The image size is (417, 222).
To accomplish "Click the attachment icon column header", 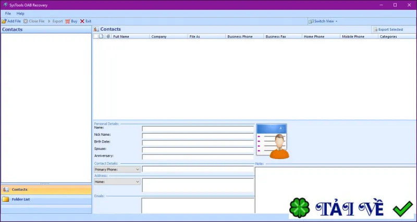I will click(x=108, y=36).
